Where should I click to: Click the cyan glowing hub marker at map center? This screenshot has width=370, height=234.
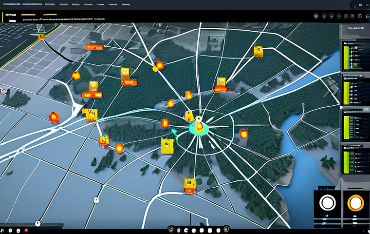point(198,128)
